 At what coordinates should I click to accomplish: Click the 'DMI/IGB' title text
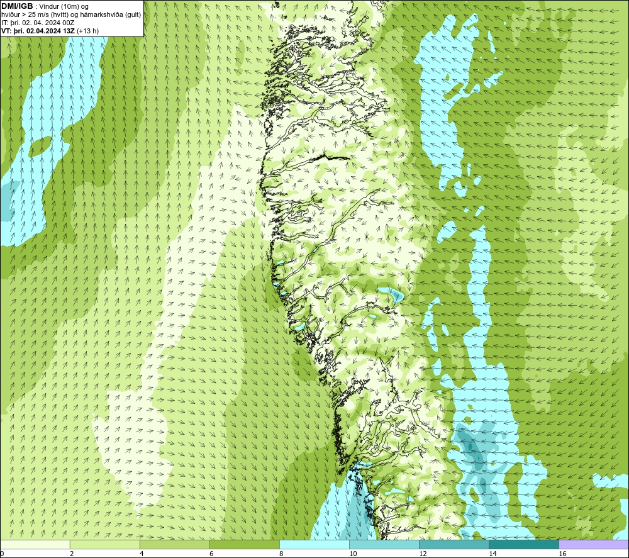17,6
